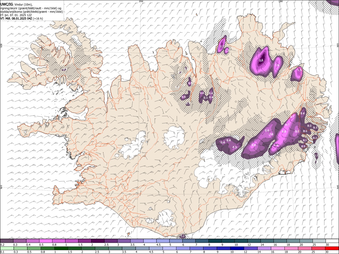Screen dimensions: 339x254
Task: Click the teal 12 swatch in upper legend row
Action: click(254, 241)
